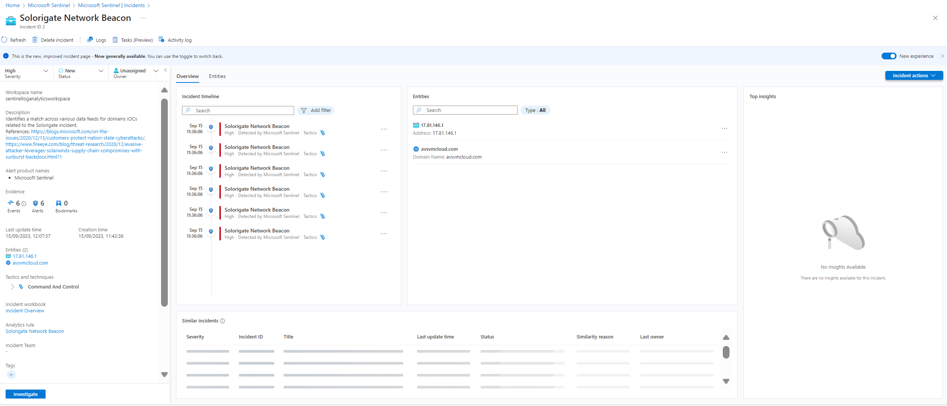Toggle off the New experience switch
Screen dimensions: 947x406
coord(889,56)
